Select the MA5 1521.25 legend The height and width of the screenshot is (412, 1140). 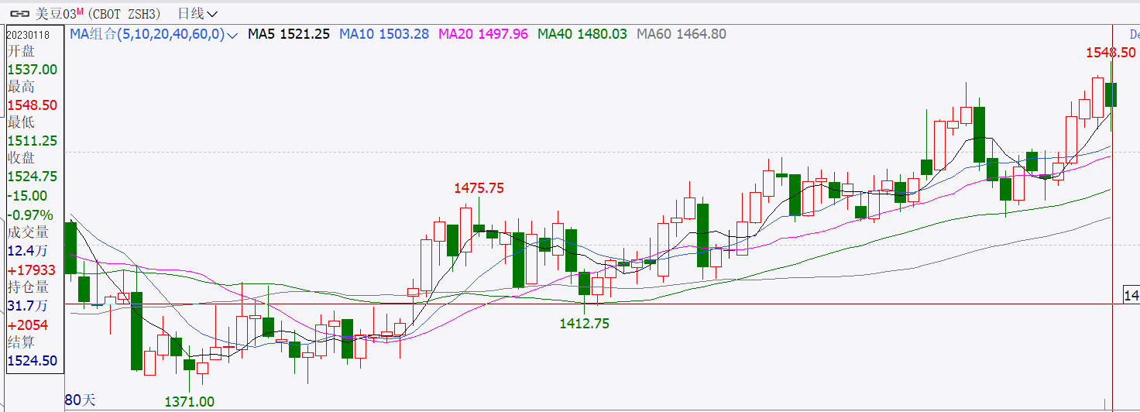tap(289, 34)
